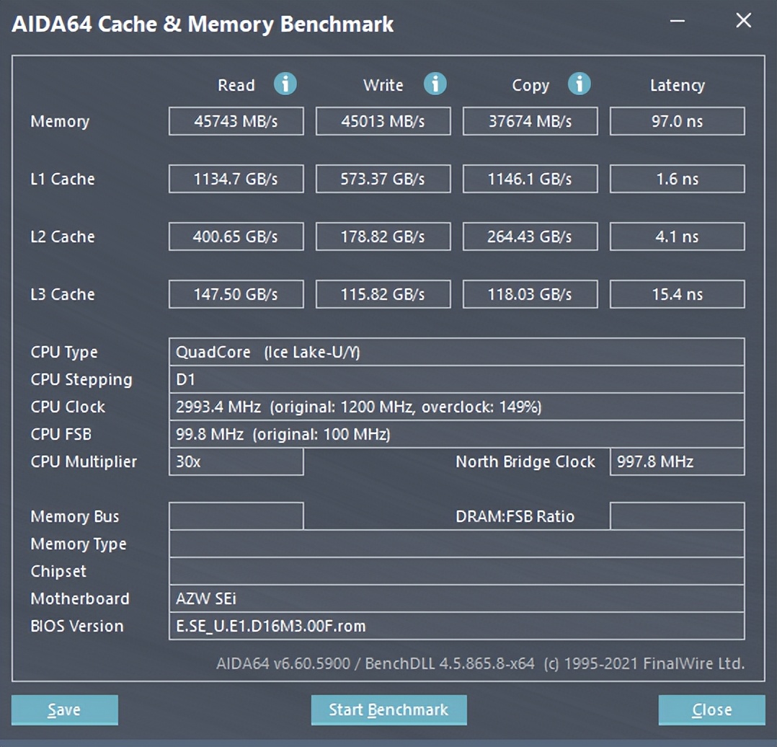This screenshot has width=777, height=747.
Task: Click the empty Memory Bus field
Action: (236, 516)
